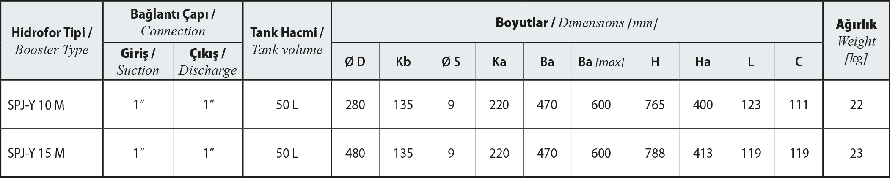Select the Ha column header
This screenshot has height=178, width=890.
tap(703, 62)
